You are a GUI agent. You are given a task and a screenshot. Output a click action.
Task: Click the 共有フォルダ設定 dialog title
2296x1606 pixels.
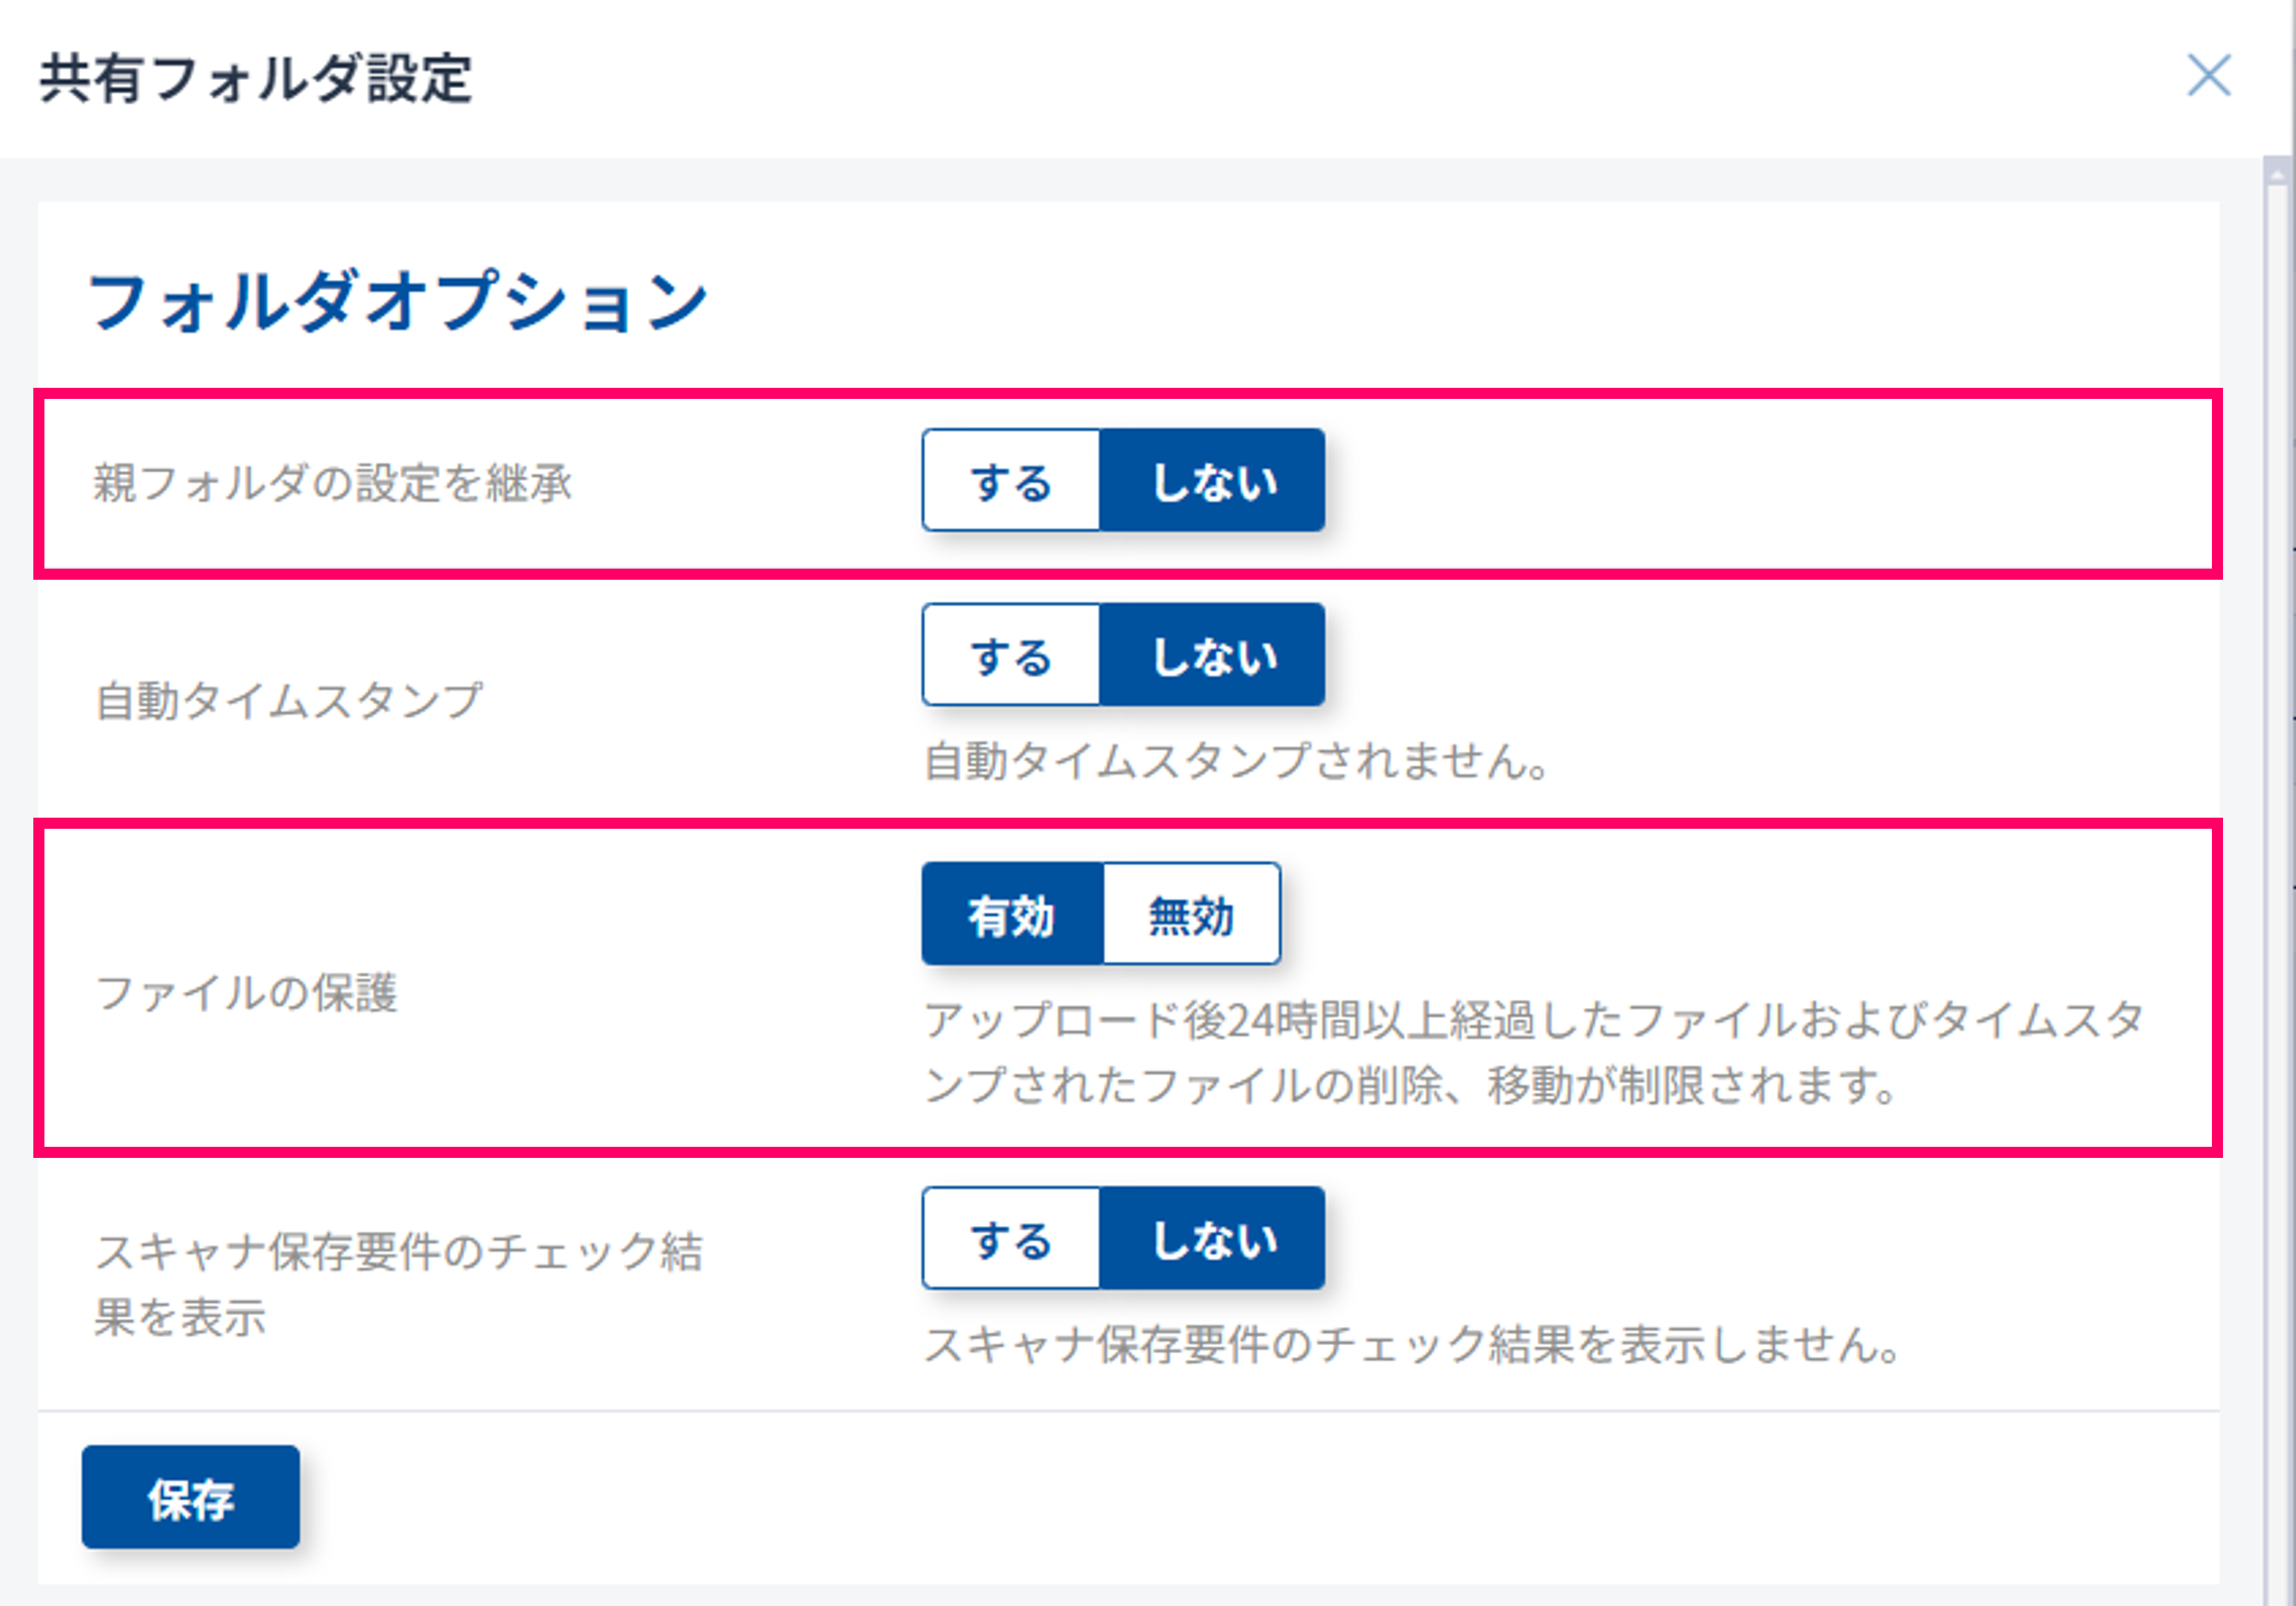pos(256,78)
